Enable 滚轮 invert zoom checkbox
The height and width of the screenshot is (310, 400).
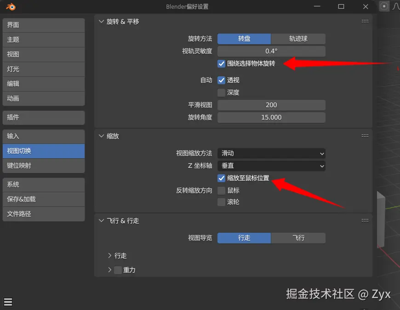[222, 202]
